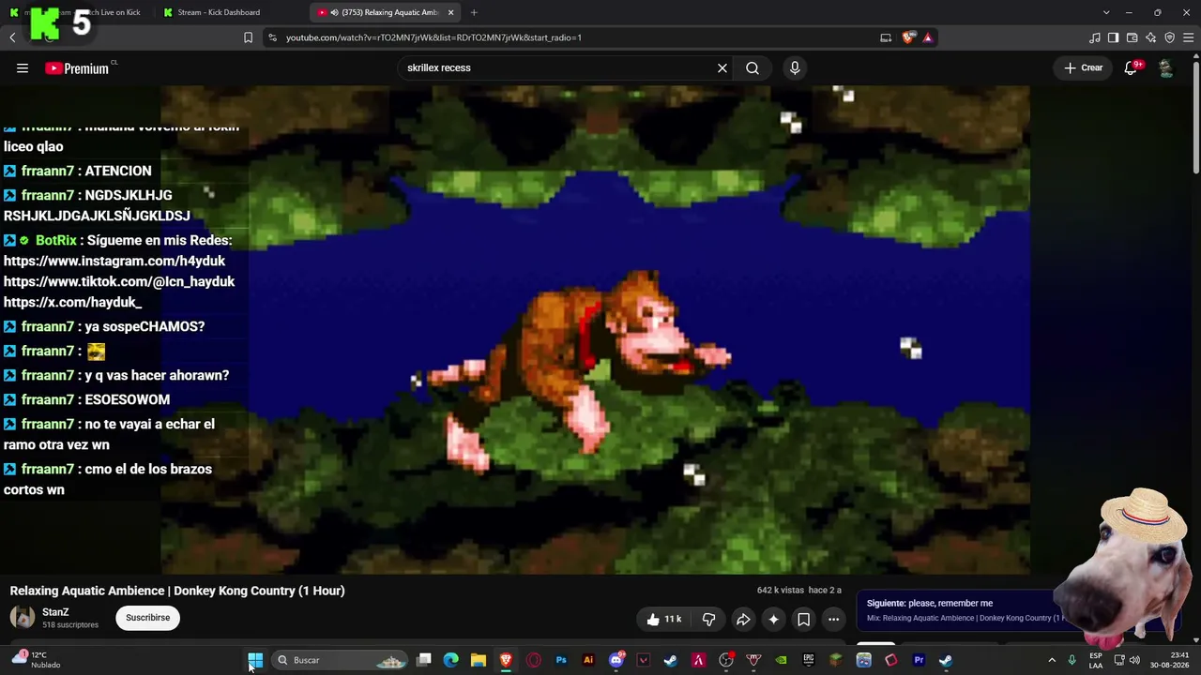Like the video with thumbs up

click(664, 619)
